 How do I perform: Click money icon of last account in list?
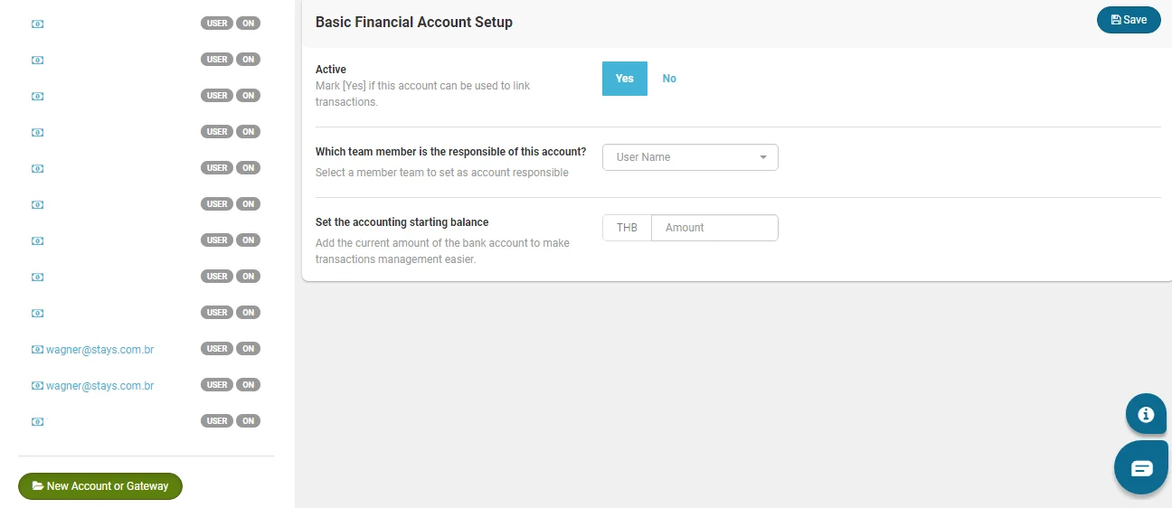37,421
